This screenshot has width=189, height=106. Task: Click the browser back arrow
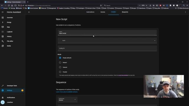2,5
